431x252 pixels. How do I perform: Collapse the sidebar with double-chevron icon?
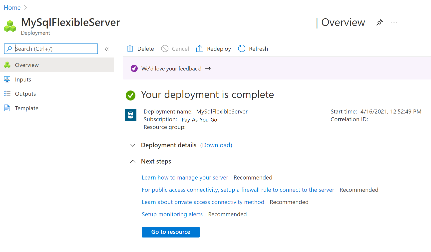tap(107, 49)
